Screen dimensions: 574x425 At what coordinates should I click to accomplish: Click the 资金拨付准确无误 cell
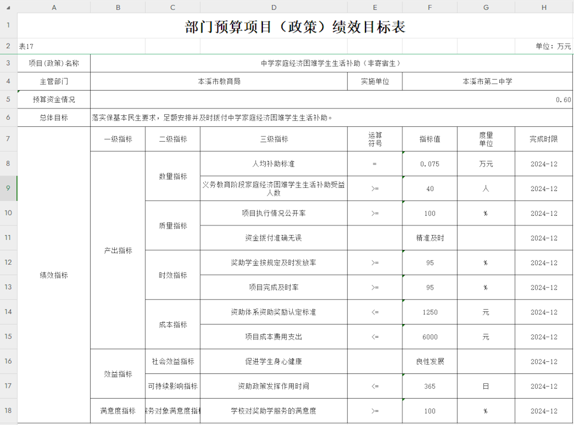point(274,238)
